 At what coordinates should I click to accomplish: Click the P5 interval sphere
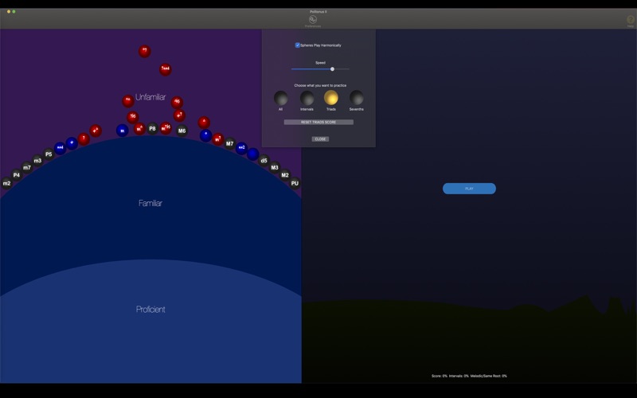tap(49, 154)
